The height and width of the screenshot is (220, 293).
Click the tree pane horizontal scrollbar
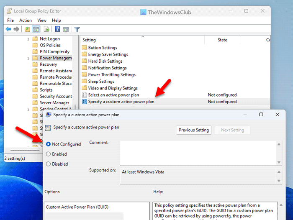[25, 150]
